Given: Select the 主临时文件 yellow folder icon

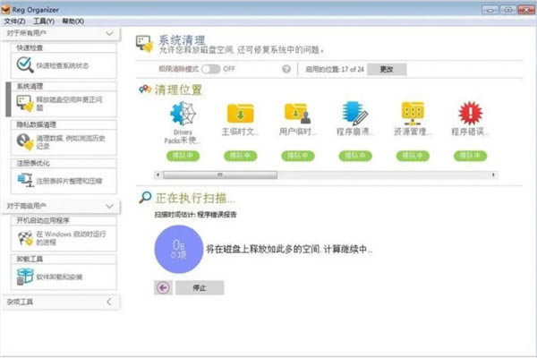Looking at the screenshot, I should [x=241, y=114].
